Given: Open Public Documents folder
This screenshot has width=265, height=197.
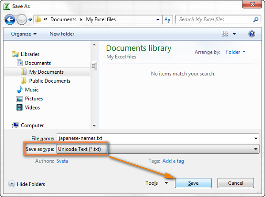Looking at the screenshot, I should point(49,81).
